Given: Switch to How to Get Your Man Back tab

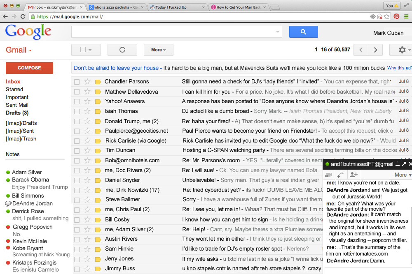Looking at the screenshot, I should (238, 7).
